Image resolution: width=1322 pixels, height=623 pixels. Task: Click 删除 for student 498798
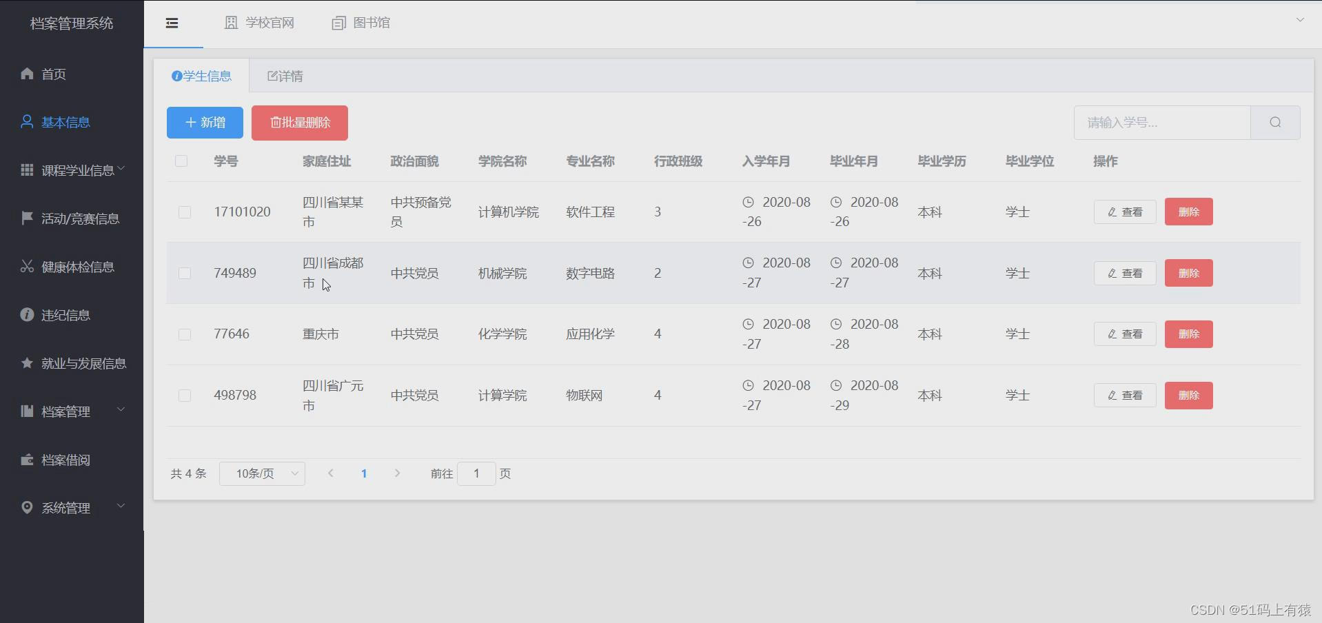click(1189, 395)
